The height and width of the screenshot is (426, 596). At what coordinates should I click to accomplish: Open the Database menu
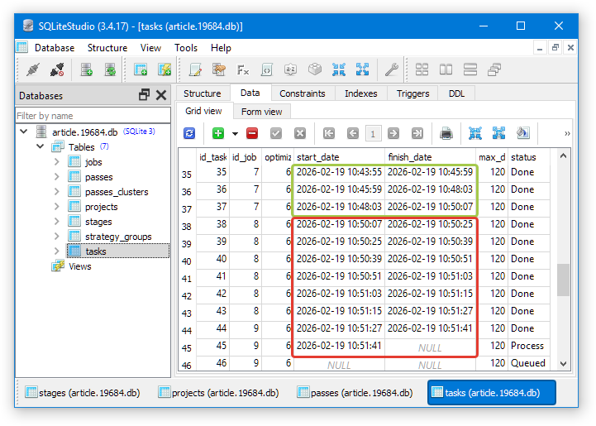point(55,48)
